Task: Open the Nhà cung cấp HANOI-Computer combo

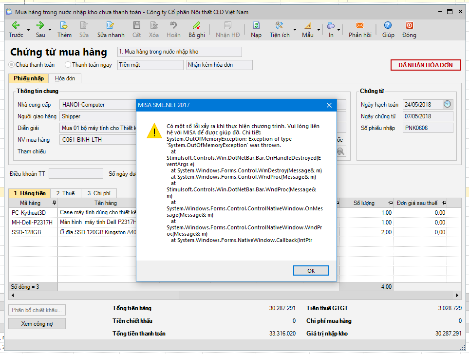Action: pos(98,105)
